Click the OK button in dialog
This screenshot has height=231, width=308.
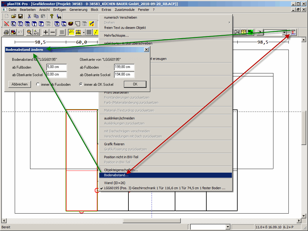pos(135,84)
